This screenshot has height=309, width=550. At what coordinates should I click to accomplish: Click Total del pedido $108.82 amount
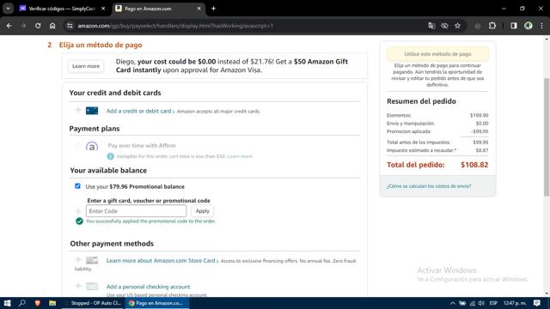click(474, 165)
